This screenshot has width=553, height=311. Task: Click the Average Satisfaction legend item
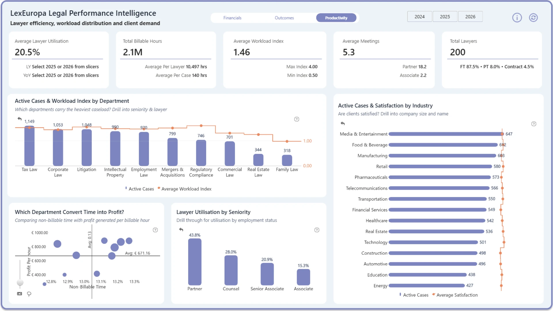pyautogui.click(x=455, y=295)
